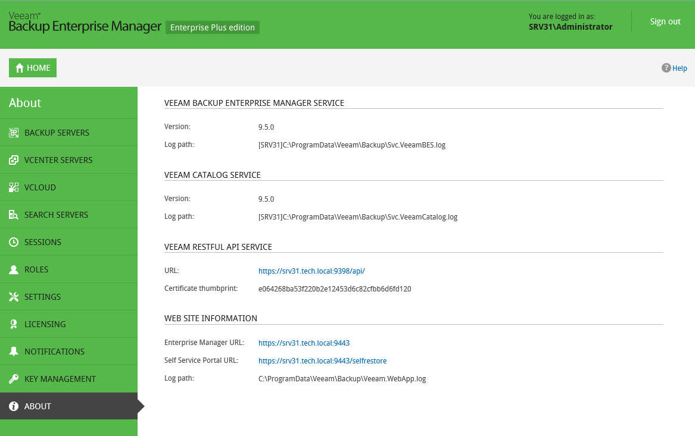Click the VEEAM CATALOG SERVICE heading
This screenshot has width=695, height=436.
coord(213,175)
